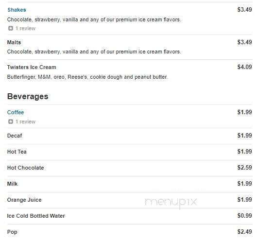Select the Decaf menu row

coord(130,136)
